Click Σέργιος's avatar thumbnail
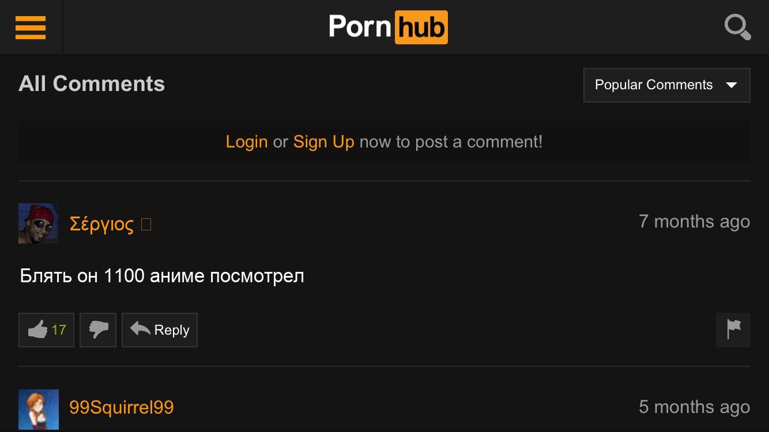The image size is (769, 432). point(39,223)
